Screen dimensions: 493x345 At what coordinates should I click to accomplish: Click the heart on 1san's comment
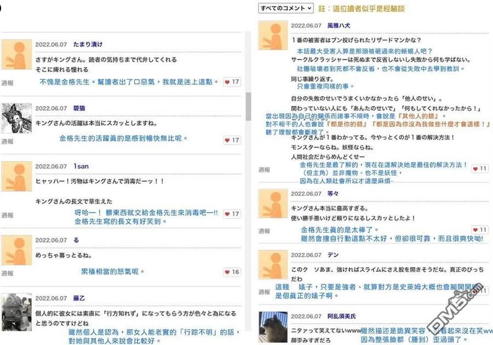coord(232,214)
